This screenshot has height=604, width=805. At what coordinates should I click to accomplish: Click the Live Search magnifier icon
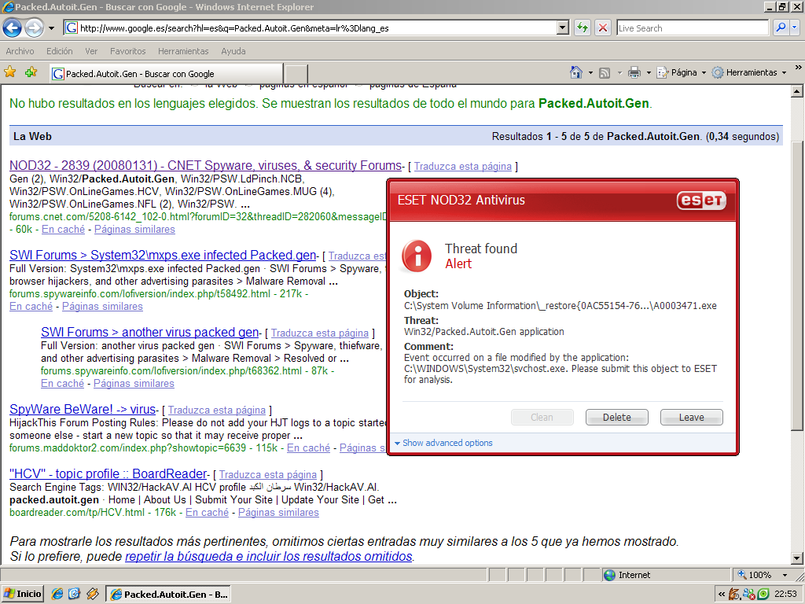[781, 28]
